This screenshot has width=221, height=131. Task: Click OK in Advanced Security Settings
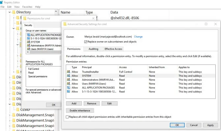(177, 125)
